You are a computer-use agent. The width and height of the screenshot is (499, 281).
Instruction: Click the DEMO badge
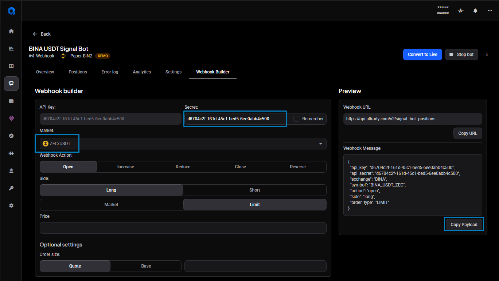(x=103, y=56)
